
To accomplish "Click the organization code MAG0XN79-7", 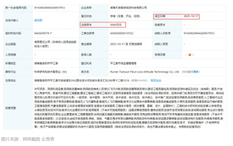I will click(x=43, y=33).
